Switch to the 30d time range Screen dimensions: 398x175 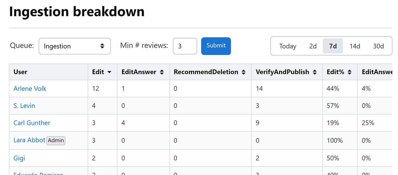click(x=378, y=46)
